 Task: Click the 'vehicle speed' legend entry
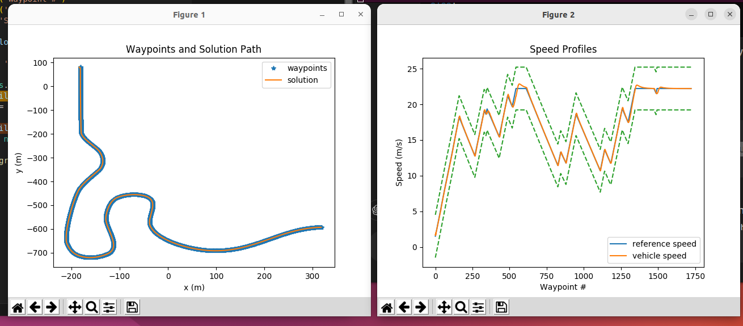point(659,256)
